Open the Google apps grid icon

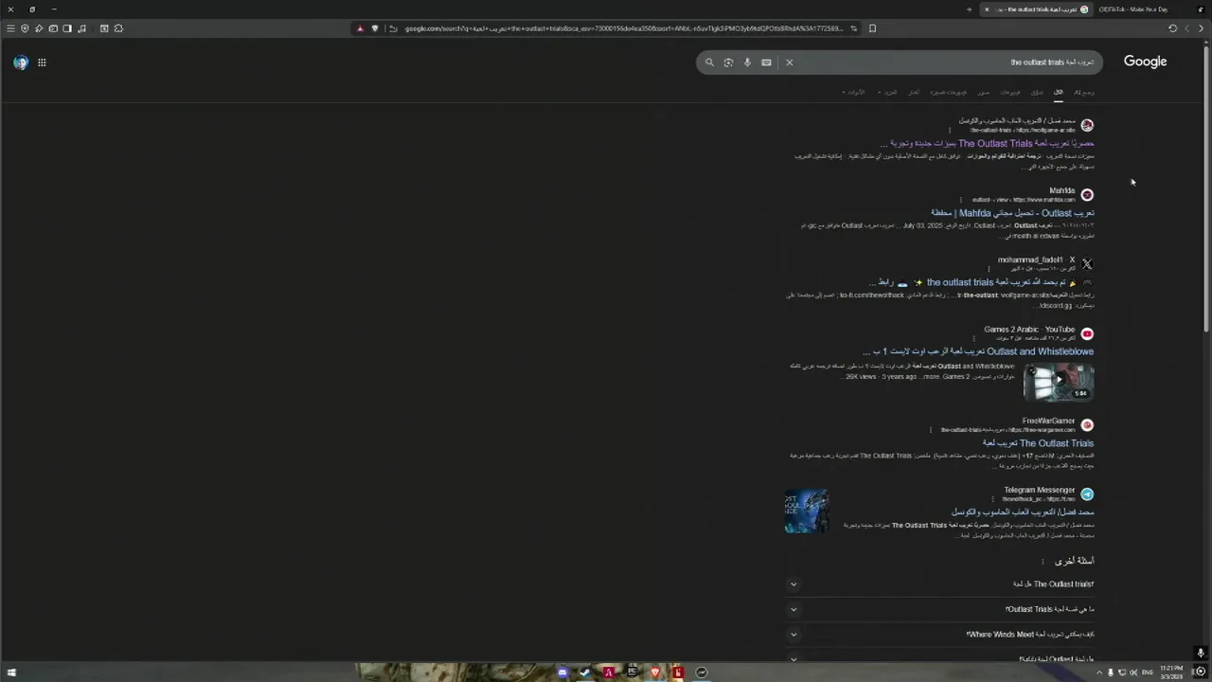[42, 63]
